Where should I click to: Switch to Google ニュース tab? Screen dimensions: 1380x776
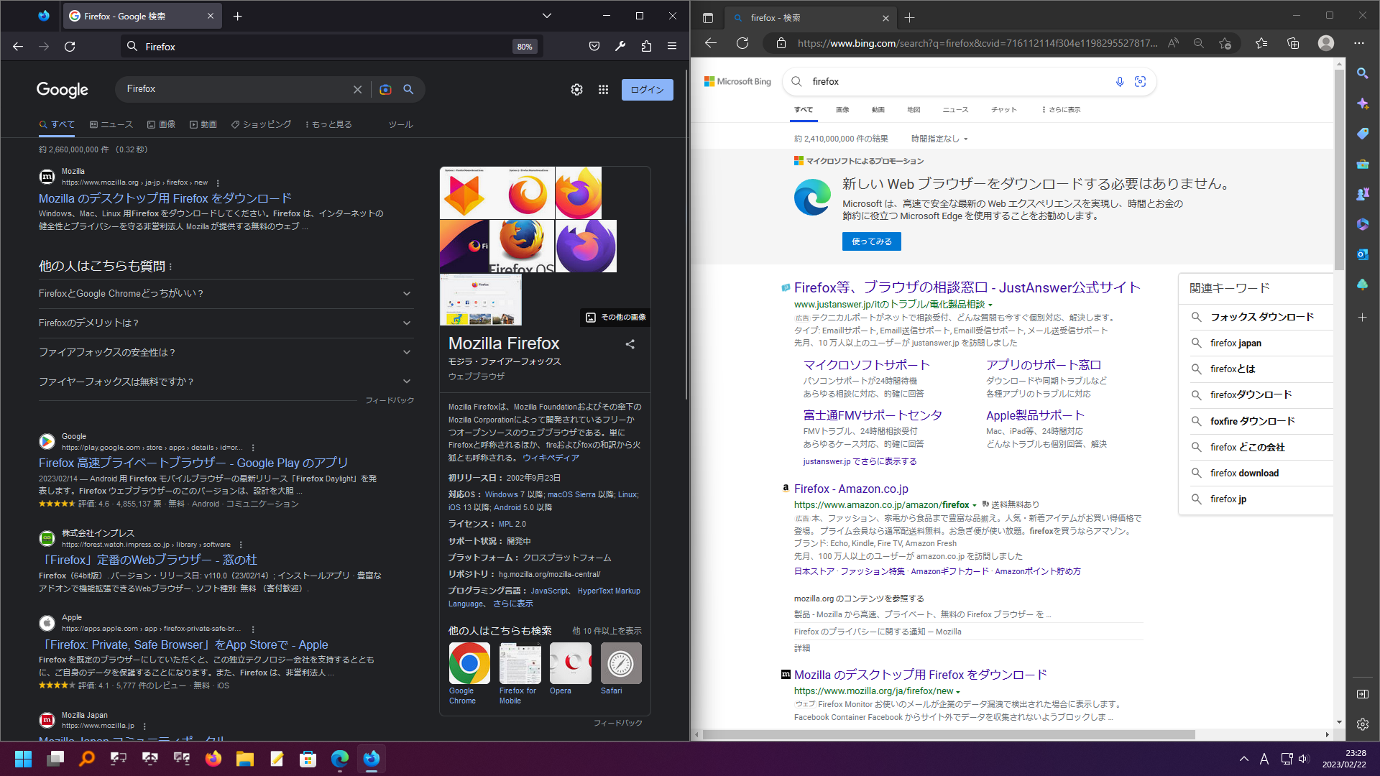(111, 124)
